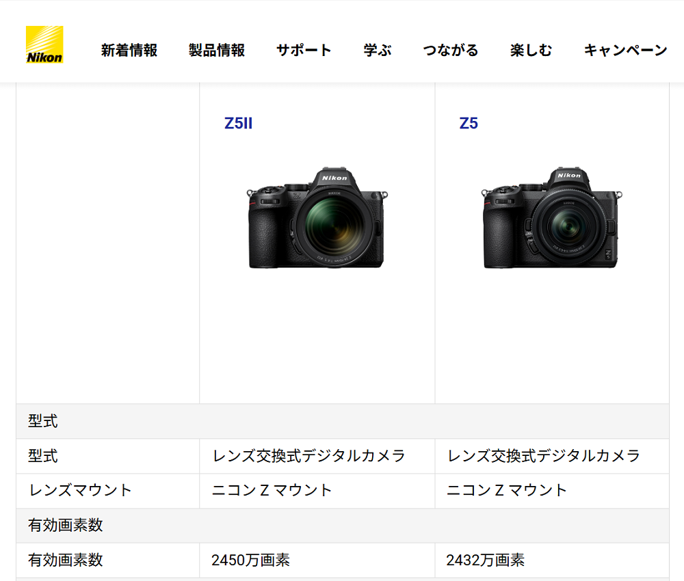Screen dimensions: 684x581
Task: Select the 2450万画素 cell for Z5II
Action: (317, 560)
